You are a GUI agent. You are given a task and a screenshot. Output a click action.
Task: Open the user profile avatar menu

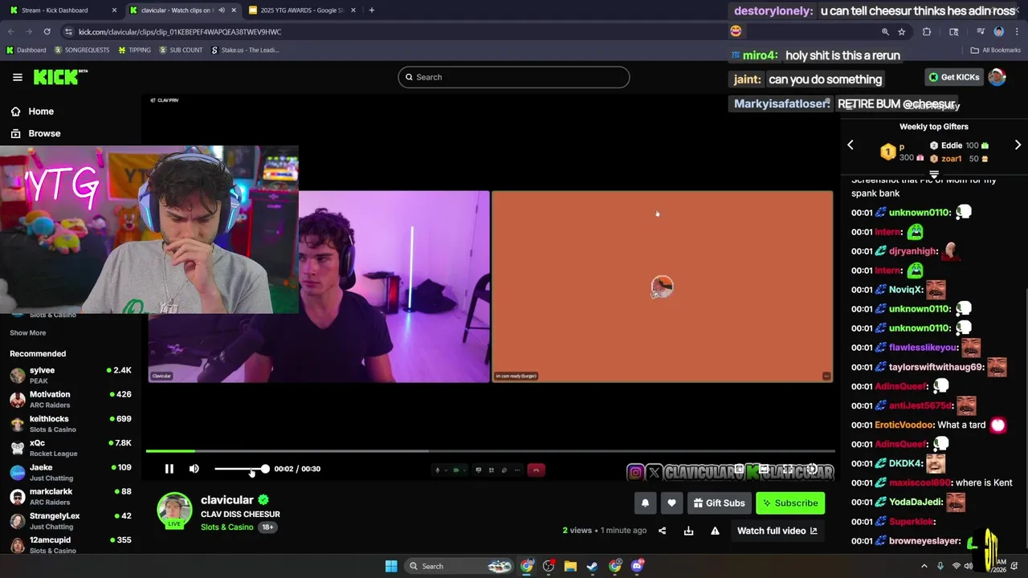coord(997,77)
